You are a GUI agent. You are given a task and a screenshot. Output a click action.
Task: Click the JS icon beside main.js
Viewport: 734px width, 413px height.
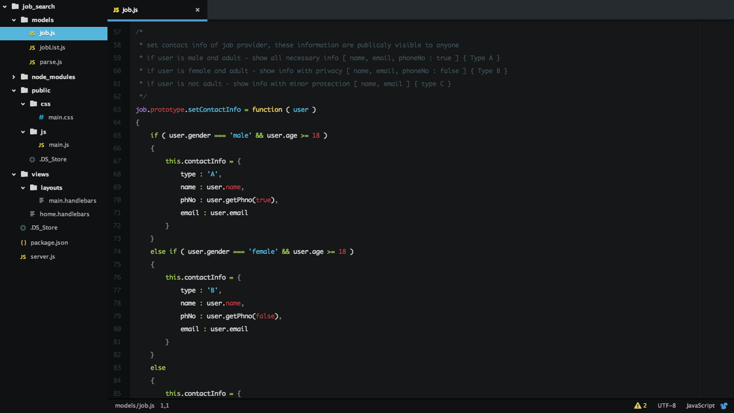pyautogui.click(x=41, y=145)
